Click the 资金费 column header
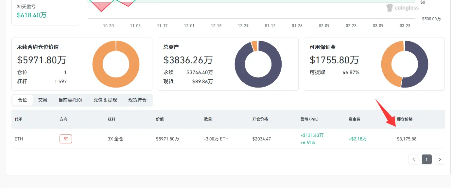The image size is (451, 194). 355,119
